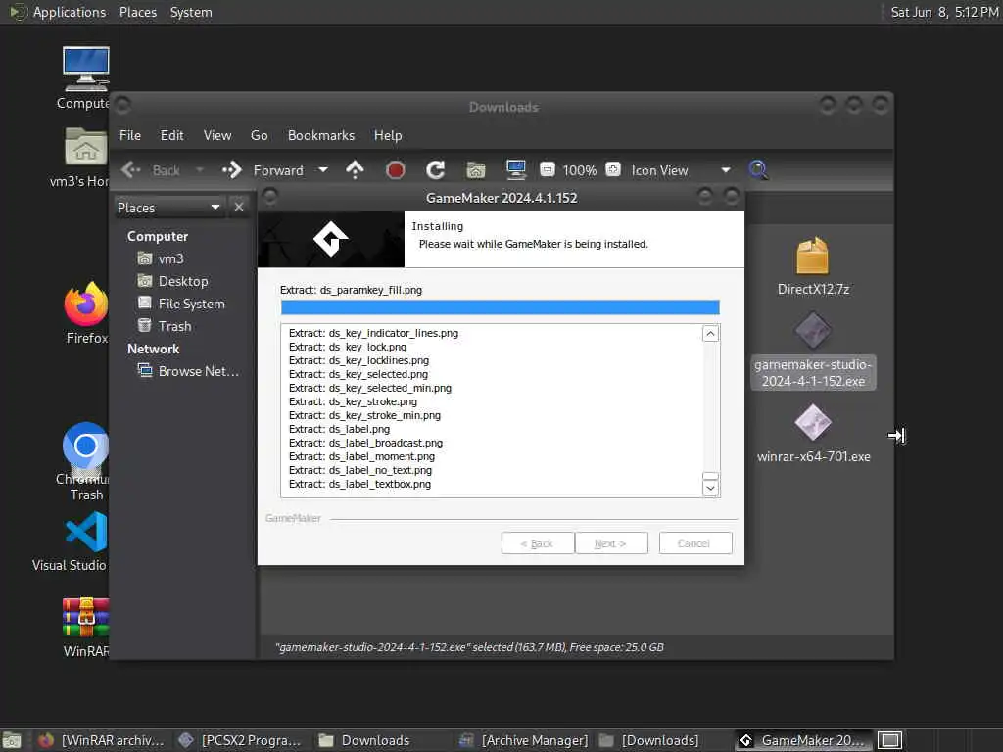The width and height of the screenshot is (1003, 752).
Task: Open Computer location from toolbar icon
Action: (515, 169)
